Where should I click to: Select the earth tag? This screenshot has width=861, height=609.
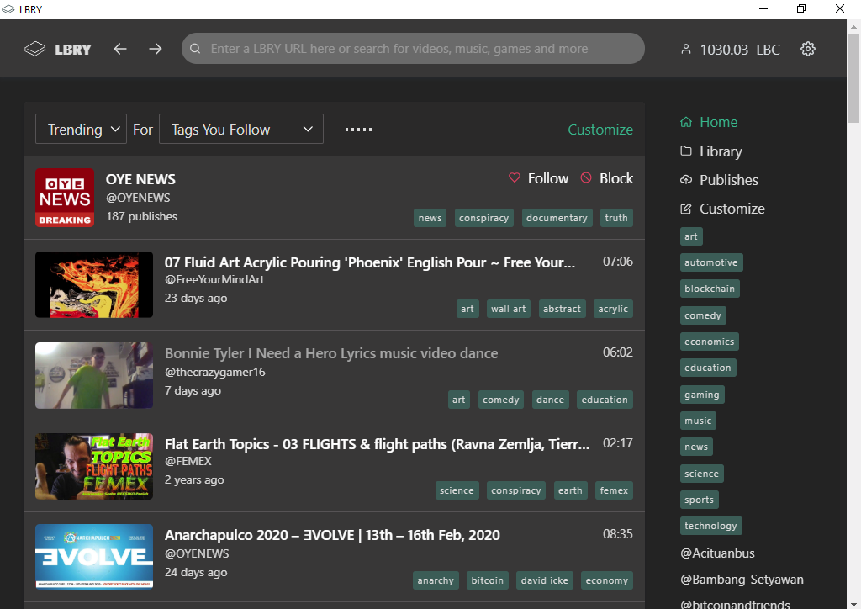570,490
